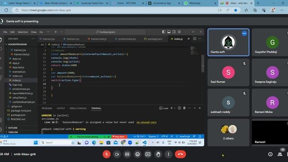Viewport: 288px width, 162px height.
Task: Expand the TIMELINE section
Action: tap(13, 132)
